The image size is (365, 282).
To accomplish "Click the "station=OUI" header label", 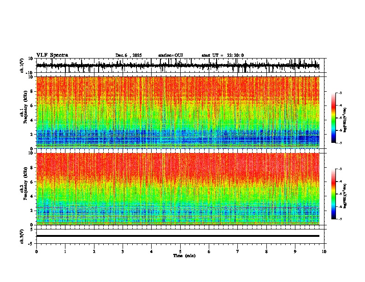I will 171,55.
